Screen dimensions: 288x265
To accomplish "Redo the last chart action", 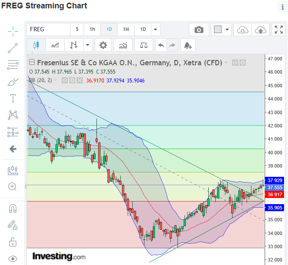I will click(172, 45).
